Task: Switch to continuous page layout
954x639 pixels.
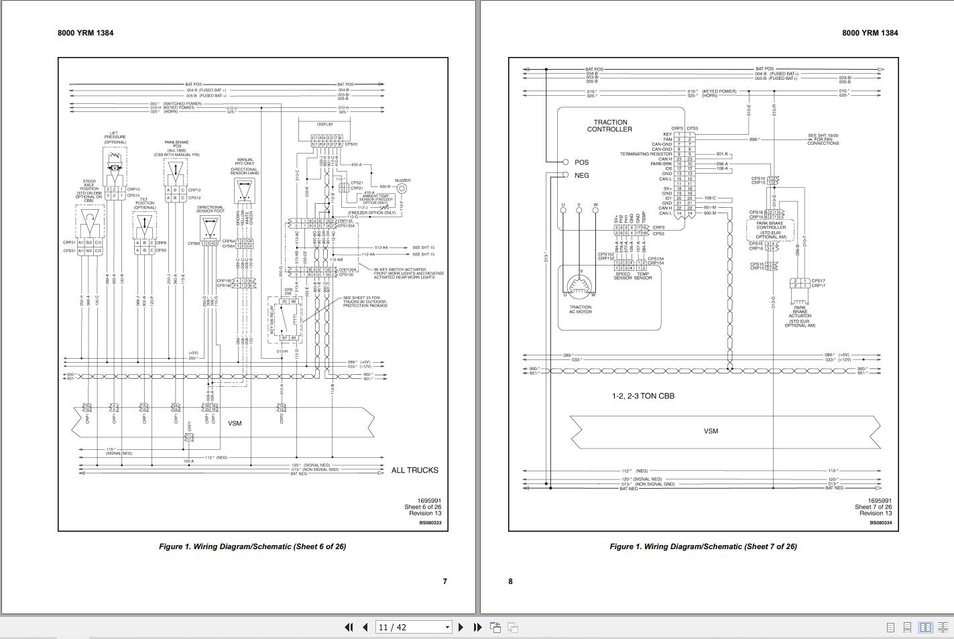Action: click(907, 628)
